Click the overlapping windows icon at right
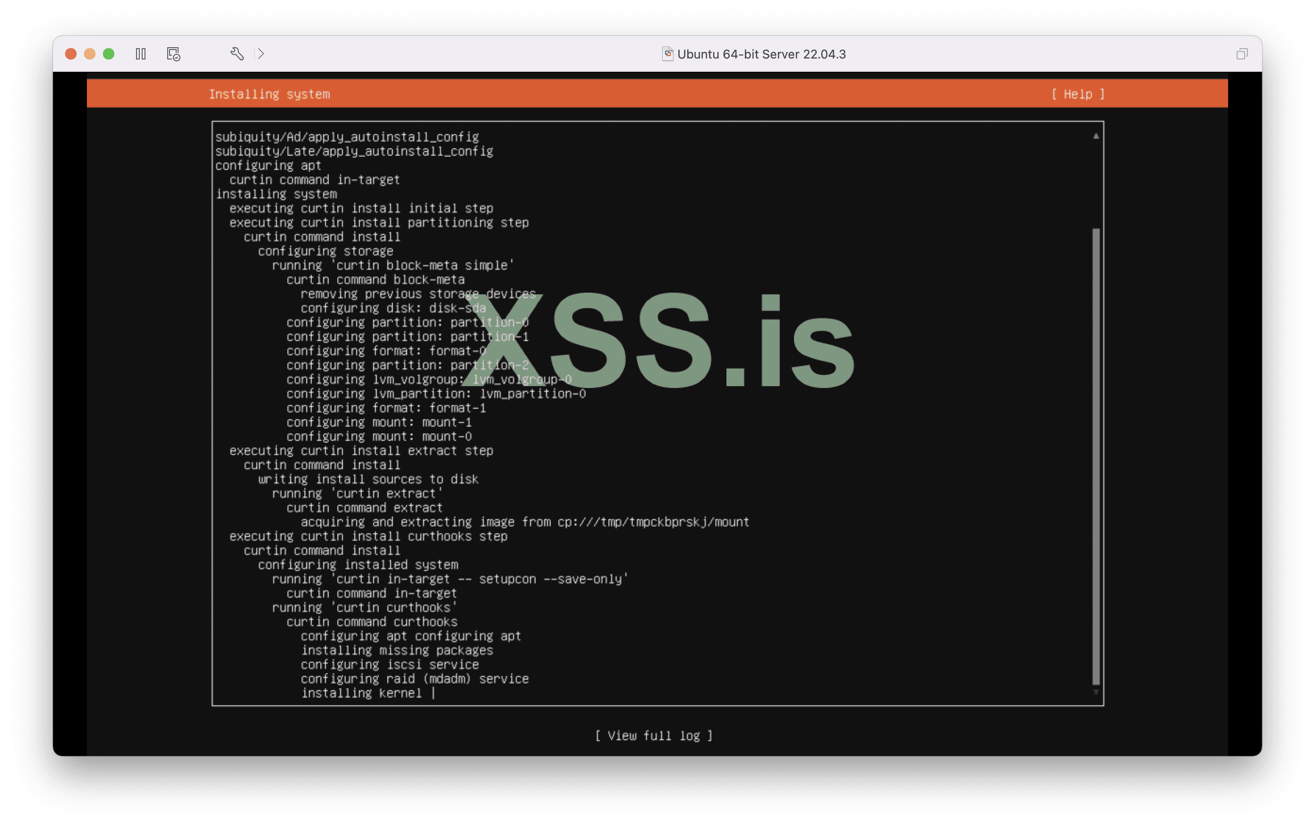Viewport: 1315px width, 826px height. point(1241,54)
